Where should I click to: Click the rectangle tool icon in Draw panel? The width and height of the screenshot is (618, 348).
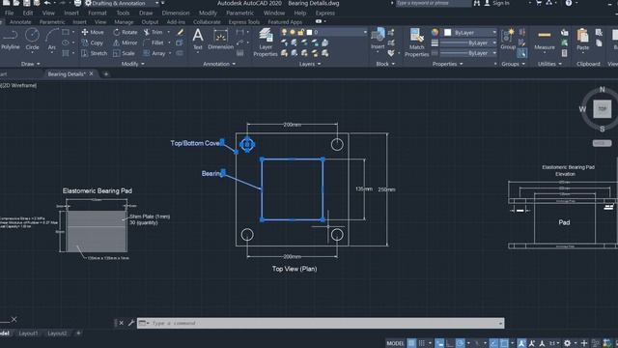point(66,32)
